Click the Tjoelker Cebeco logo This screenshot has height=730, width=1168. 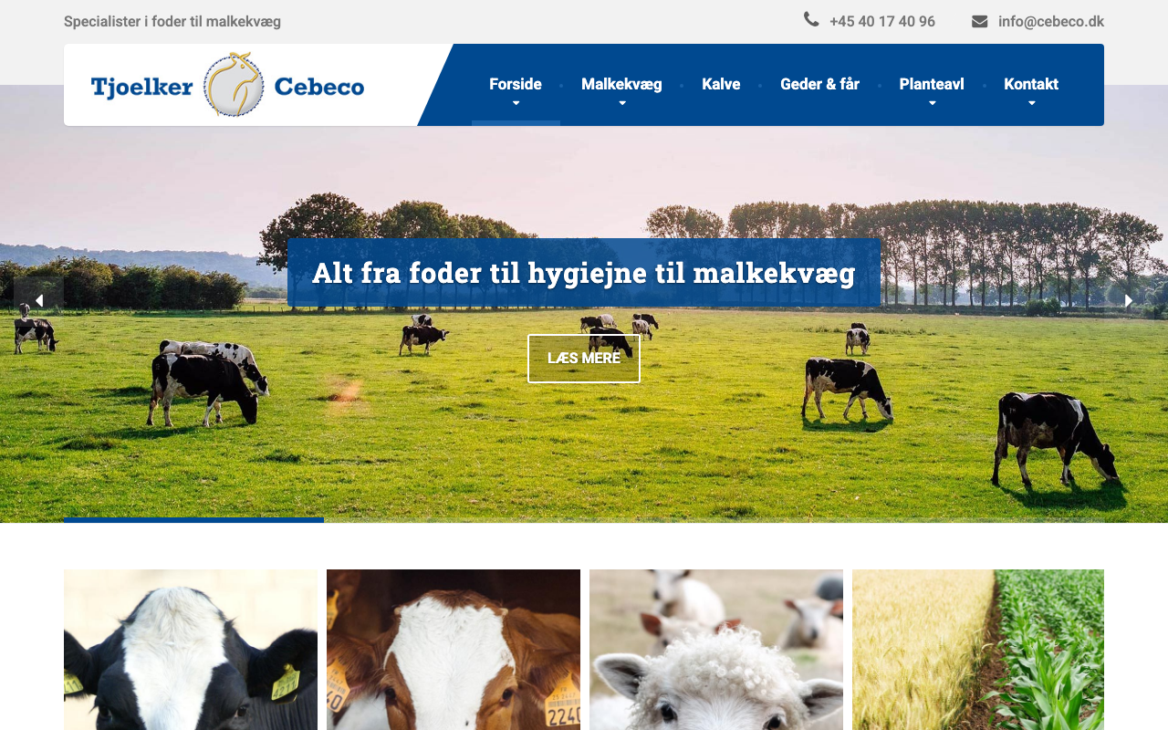click(x=227, y=85)
